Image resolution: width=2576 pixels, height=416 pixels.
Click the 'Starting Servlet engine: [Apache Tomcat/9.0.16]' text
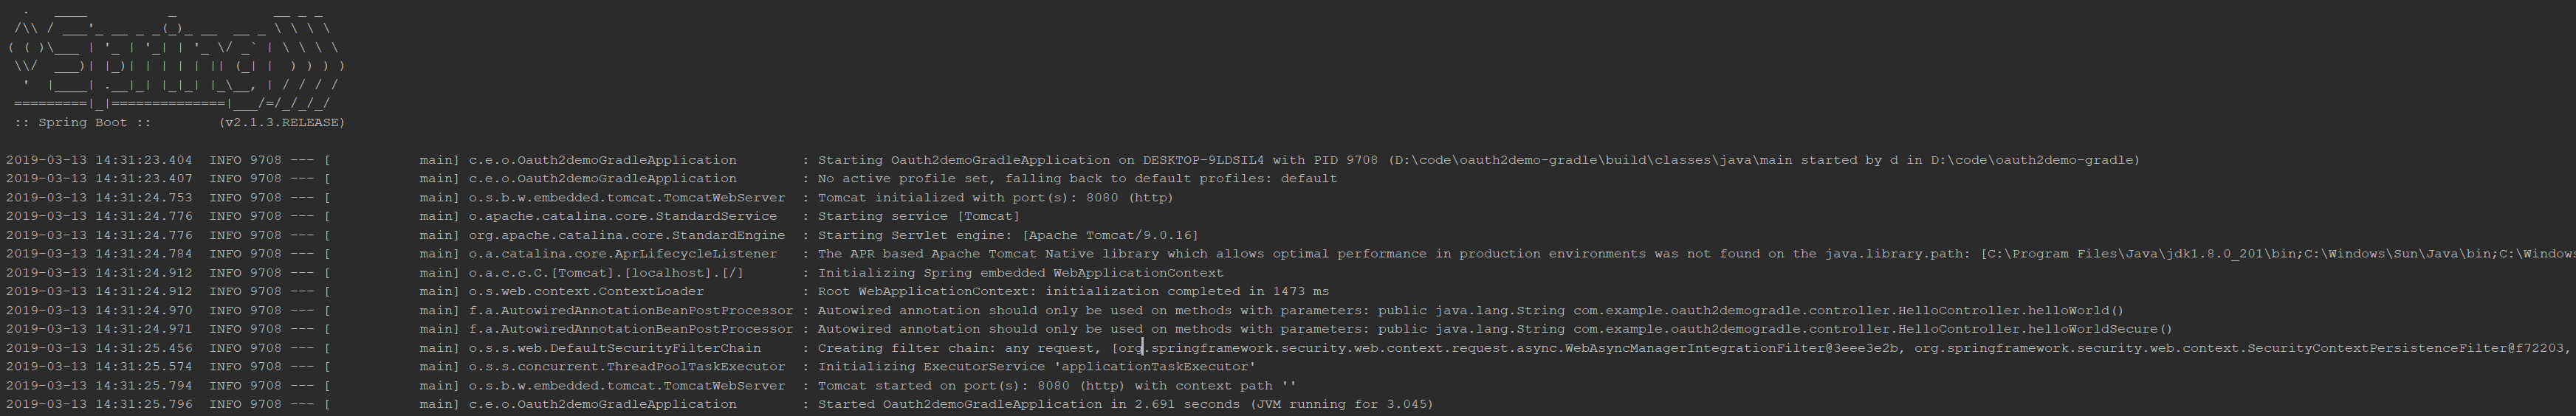click(1007, 235)
